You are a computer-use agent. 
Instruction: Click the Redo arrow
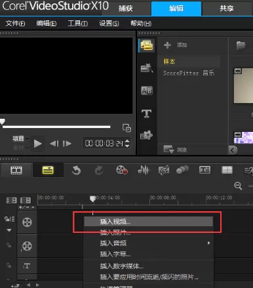click(99, 171)
